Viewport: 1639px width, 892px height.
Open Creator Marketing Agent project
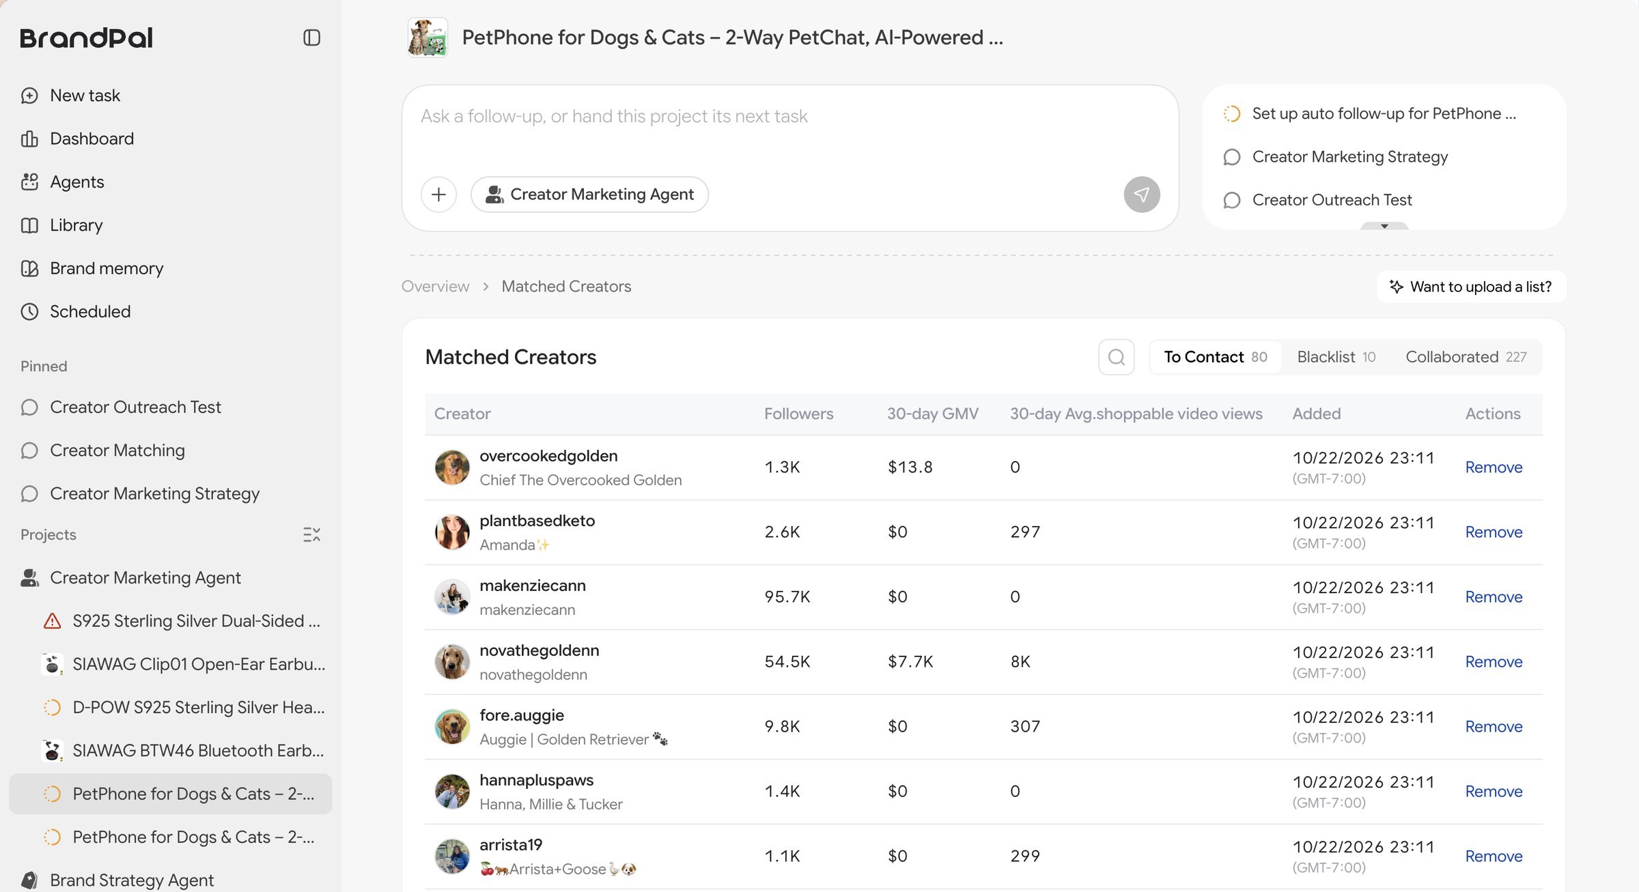click(130, 578)
